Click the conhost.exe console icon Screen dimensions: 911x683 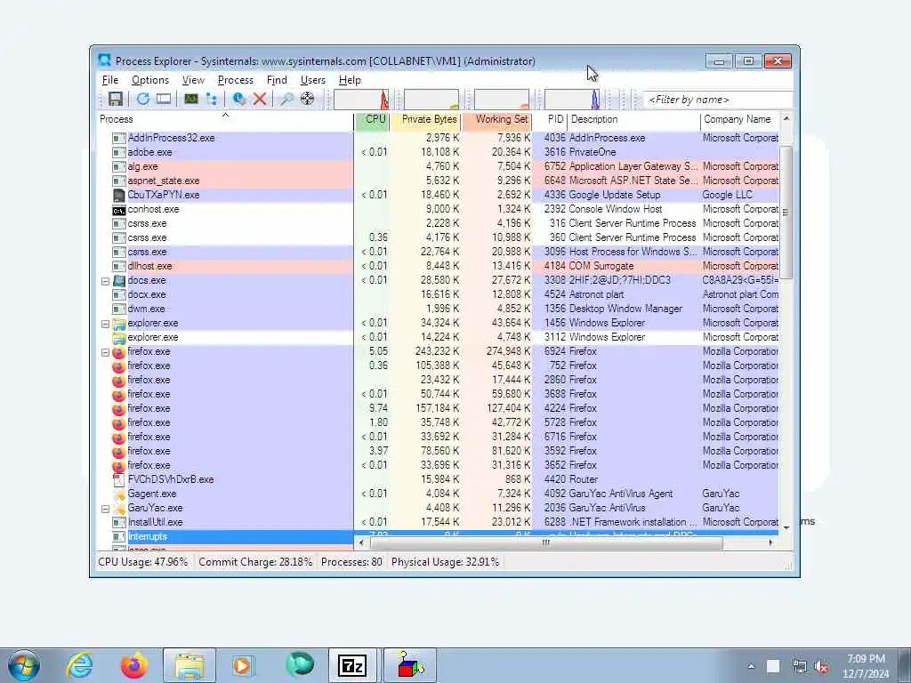[x=118, y=210]
